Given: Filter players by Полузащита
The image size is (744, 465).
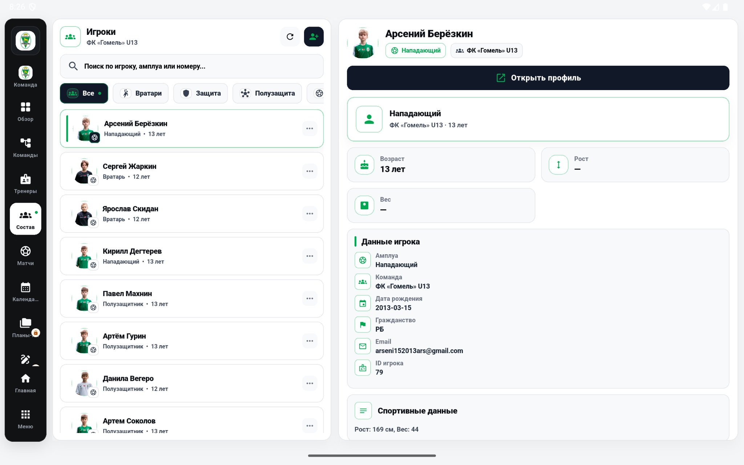Looking at the screenshot, I should tap(267, 93).
